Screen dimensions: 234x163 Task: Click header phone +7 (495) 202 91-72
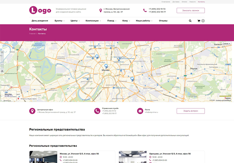tap(157, 9)
